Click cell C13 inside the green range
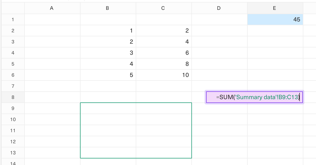This screenshot has height=165, width=316. 164,153
